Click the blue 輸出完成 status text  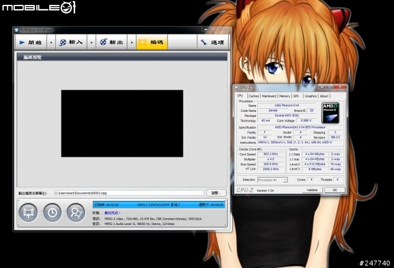(112, 213)
